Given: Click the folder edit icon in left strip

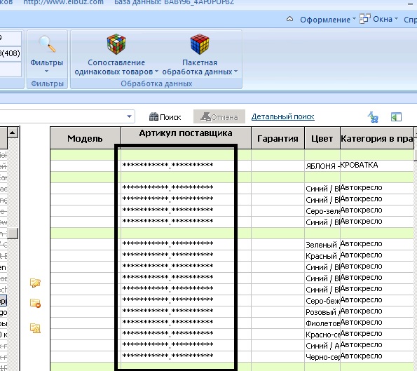Looking at the screenshot, I should pyautogui.click(x=35, y=283).
